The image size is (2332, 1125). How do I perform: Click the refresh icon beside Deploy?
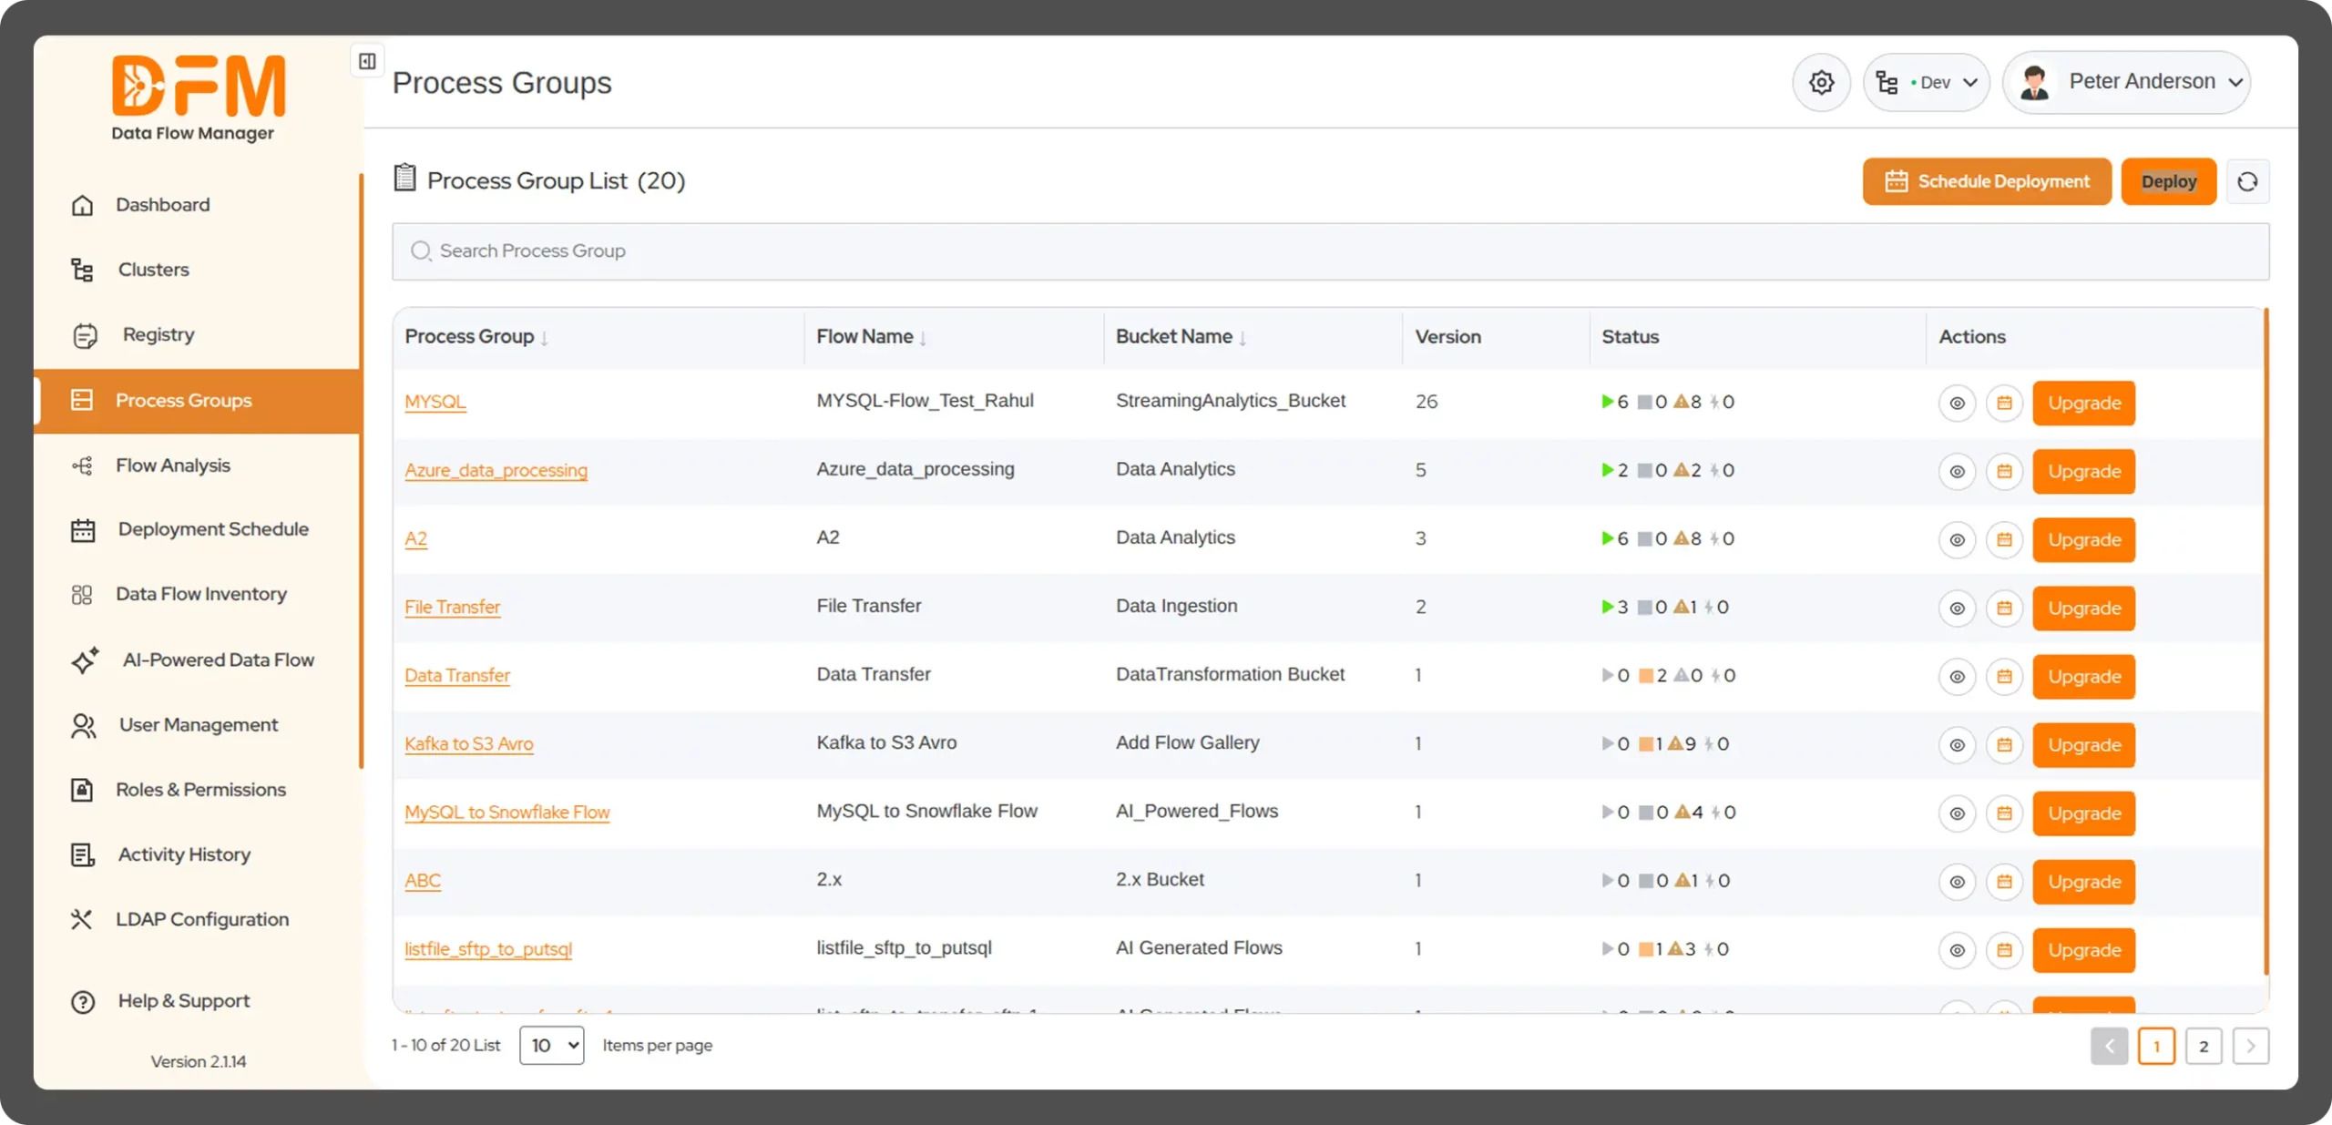coord(2247,181)
